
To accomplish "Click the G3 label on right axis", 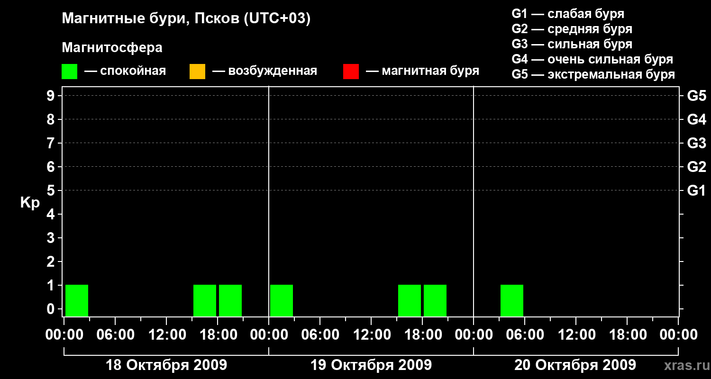I will [697, 143].
